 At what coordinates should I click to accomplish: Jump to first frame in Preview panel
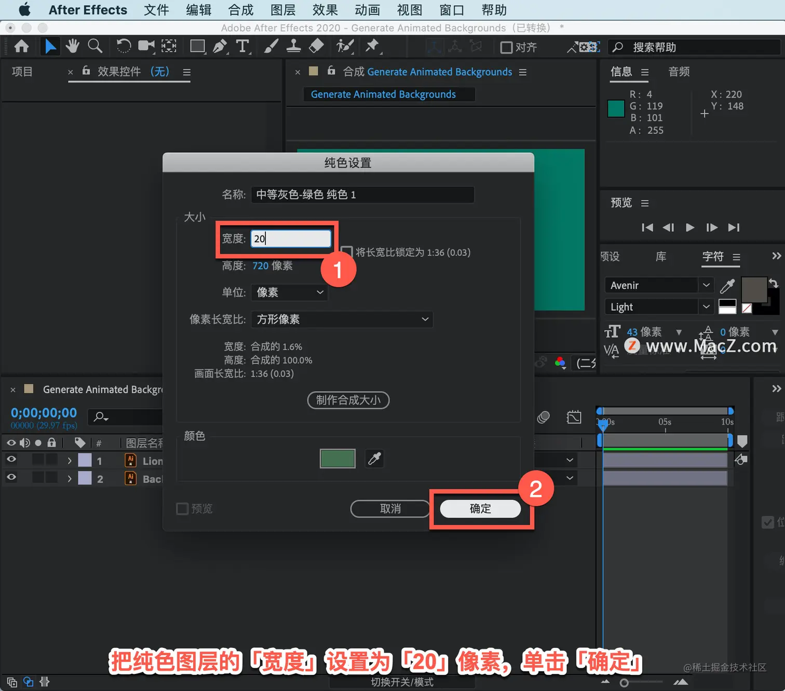coord(647,227)
